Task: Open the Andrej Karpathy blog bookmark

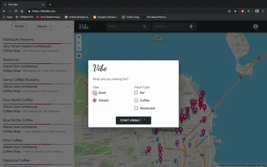Action: (x=77, y=17)
